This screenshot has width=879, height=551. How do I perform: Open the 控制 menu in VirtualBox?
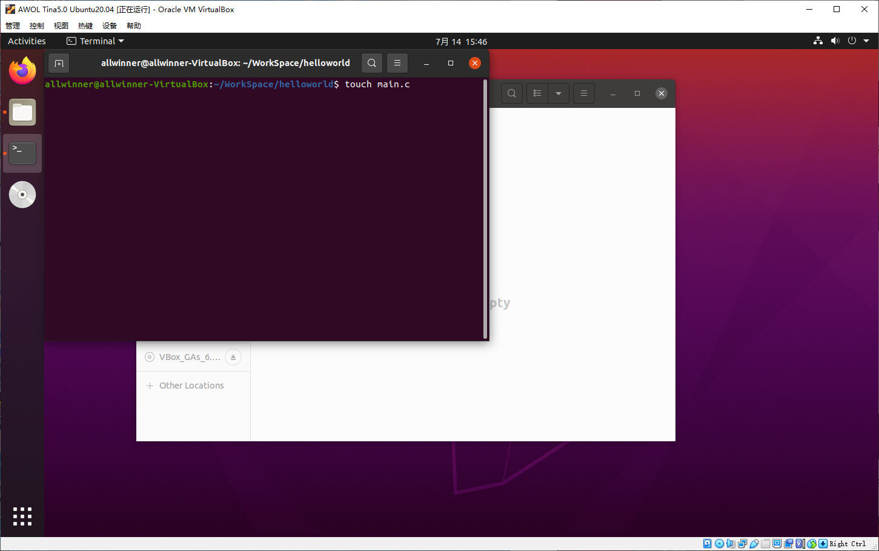point(37,25)
